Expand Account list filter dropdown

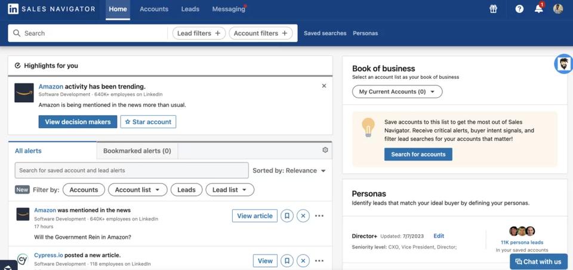point(137,190)
